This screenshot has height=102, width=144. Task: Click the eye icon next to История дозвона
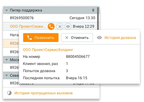click(x=99, y=38)
